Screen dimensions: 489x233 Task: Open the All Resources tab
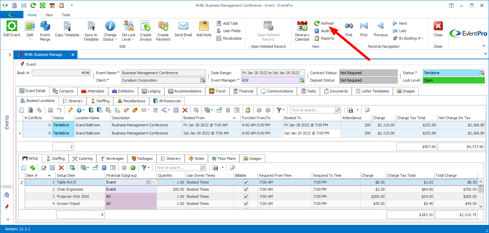pyautogui.click(x=167, y=101)
